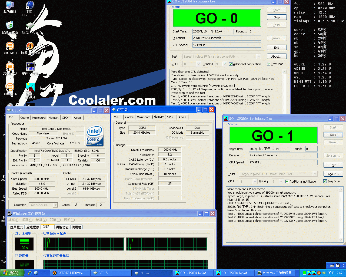This screenshot has width=346, height=277.
Task: Click Stop button in GO - 0 window
Action: [x=277, y=17]
